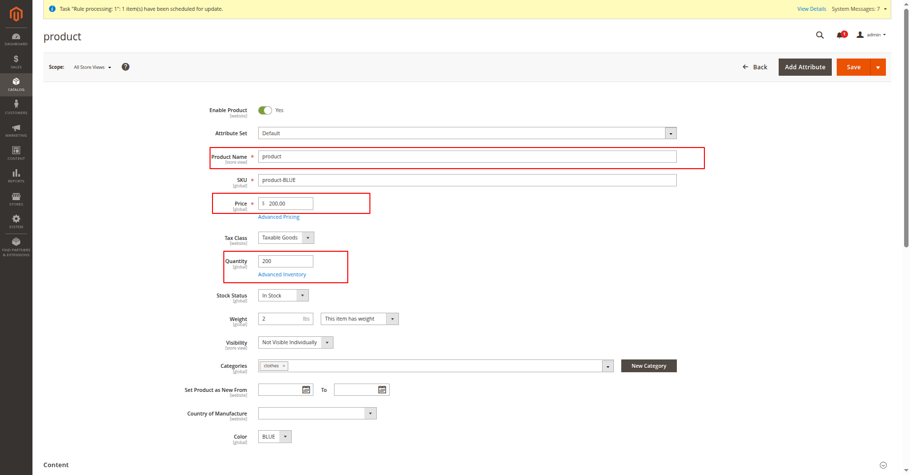Click the Magento logo
Image resolution: width=910 pixels, height=475 pixels.
16,14
